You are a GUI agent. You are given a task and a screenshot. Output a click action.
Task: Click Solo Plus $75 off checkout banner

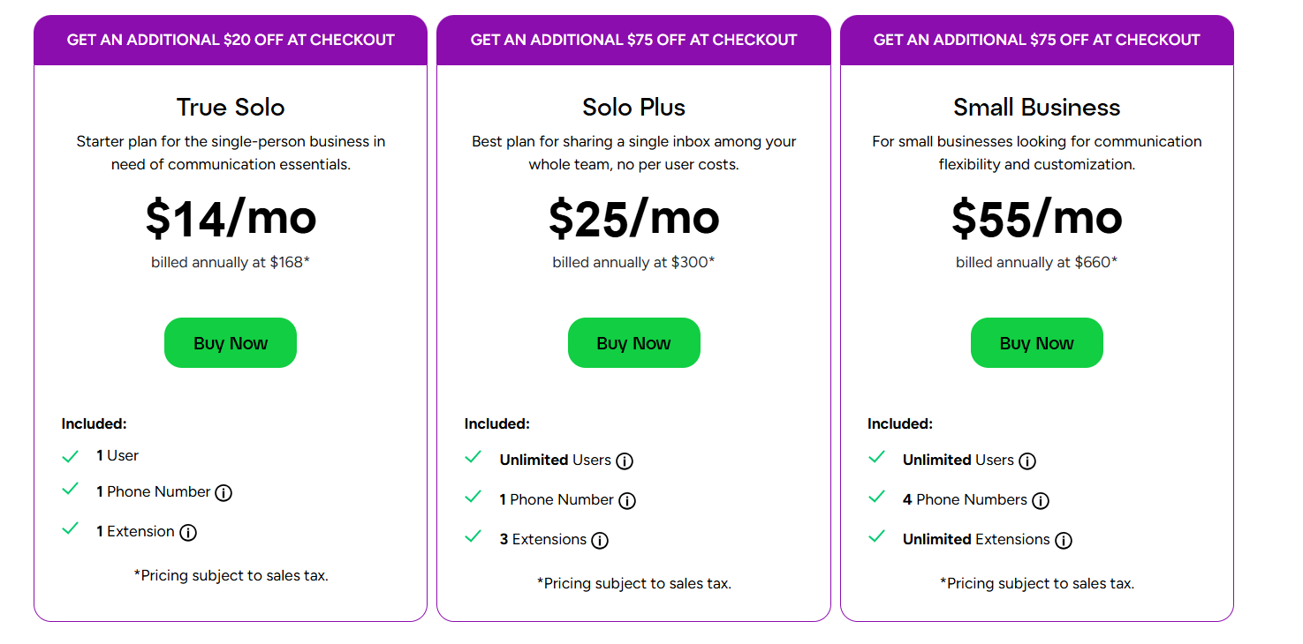[x=633, y=40]
